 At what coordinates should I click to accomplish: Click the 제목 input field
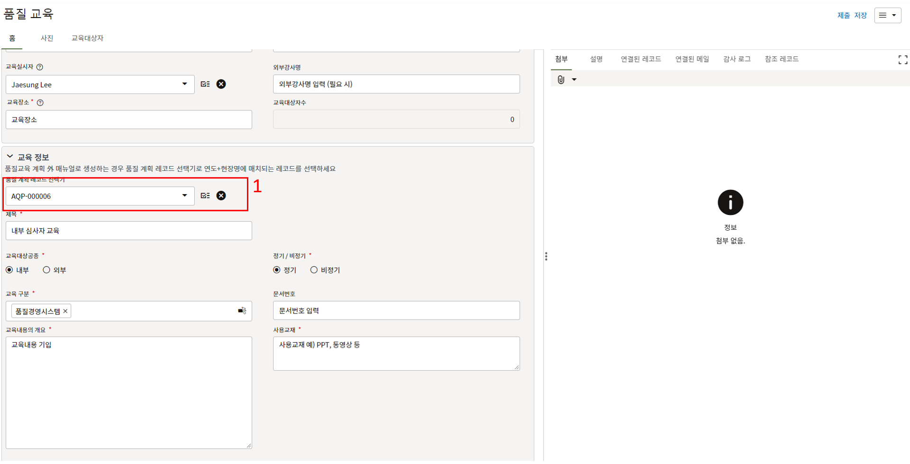(x=129, y=231)
